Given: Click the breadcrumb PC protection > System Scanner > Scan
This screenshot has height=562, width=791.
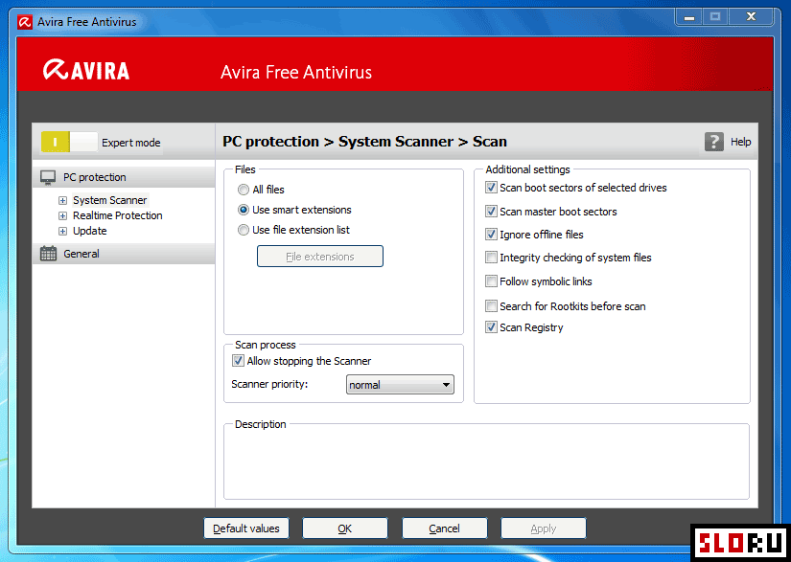Looking at the screenshot, I should 364,142.
